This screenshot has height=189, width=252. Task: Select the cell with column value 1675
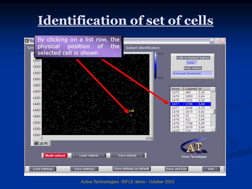coord(190,112)
